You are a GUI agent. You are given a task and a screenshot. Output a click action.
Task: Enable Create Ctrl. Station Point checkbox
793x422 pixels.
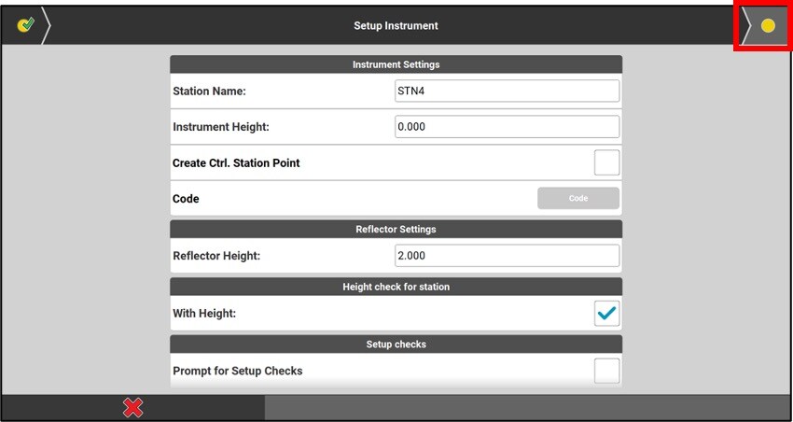tap(606, 162)
